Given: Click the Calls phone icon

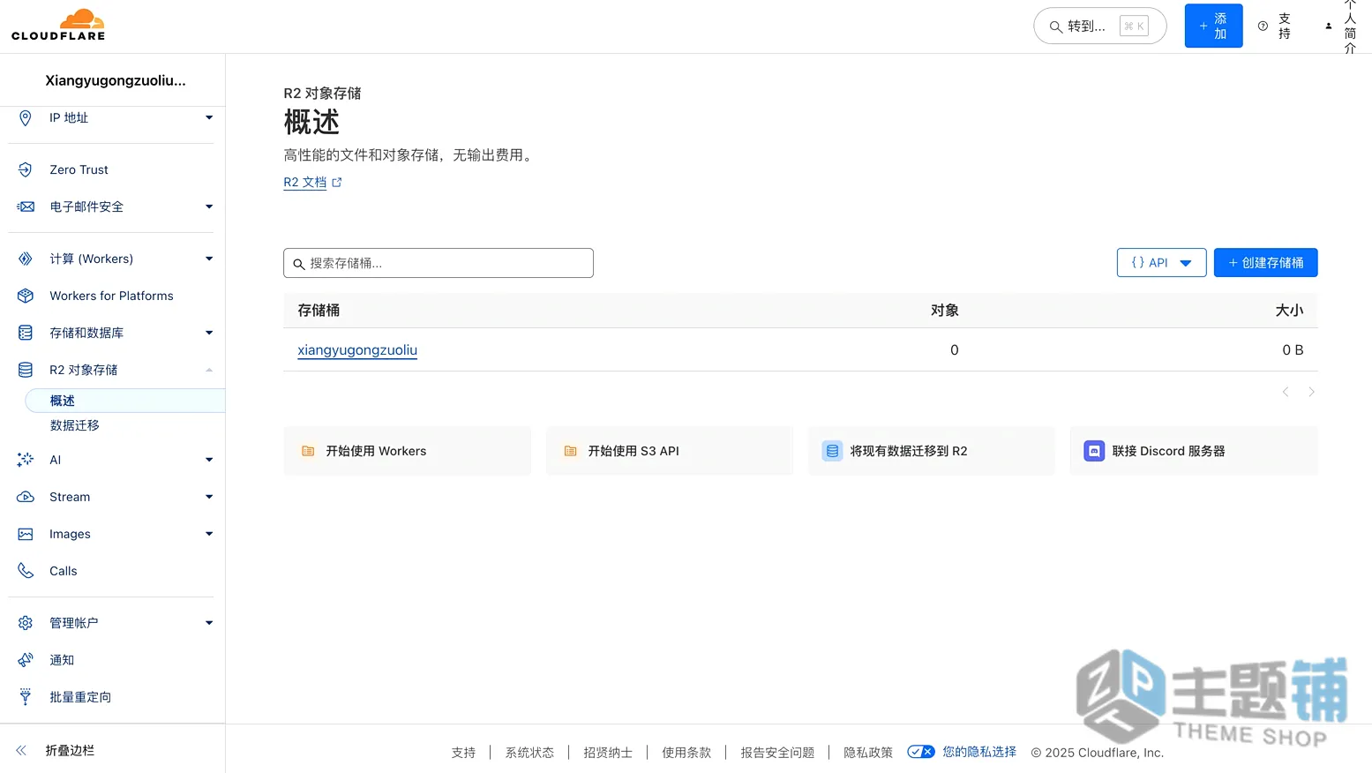Looking at the screenshot, I should [x=26, y=571].
